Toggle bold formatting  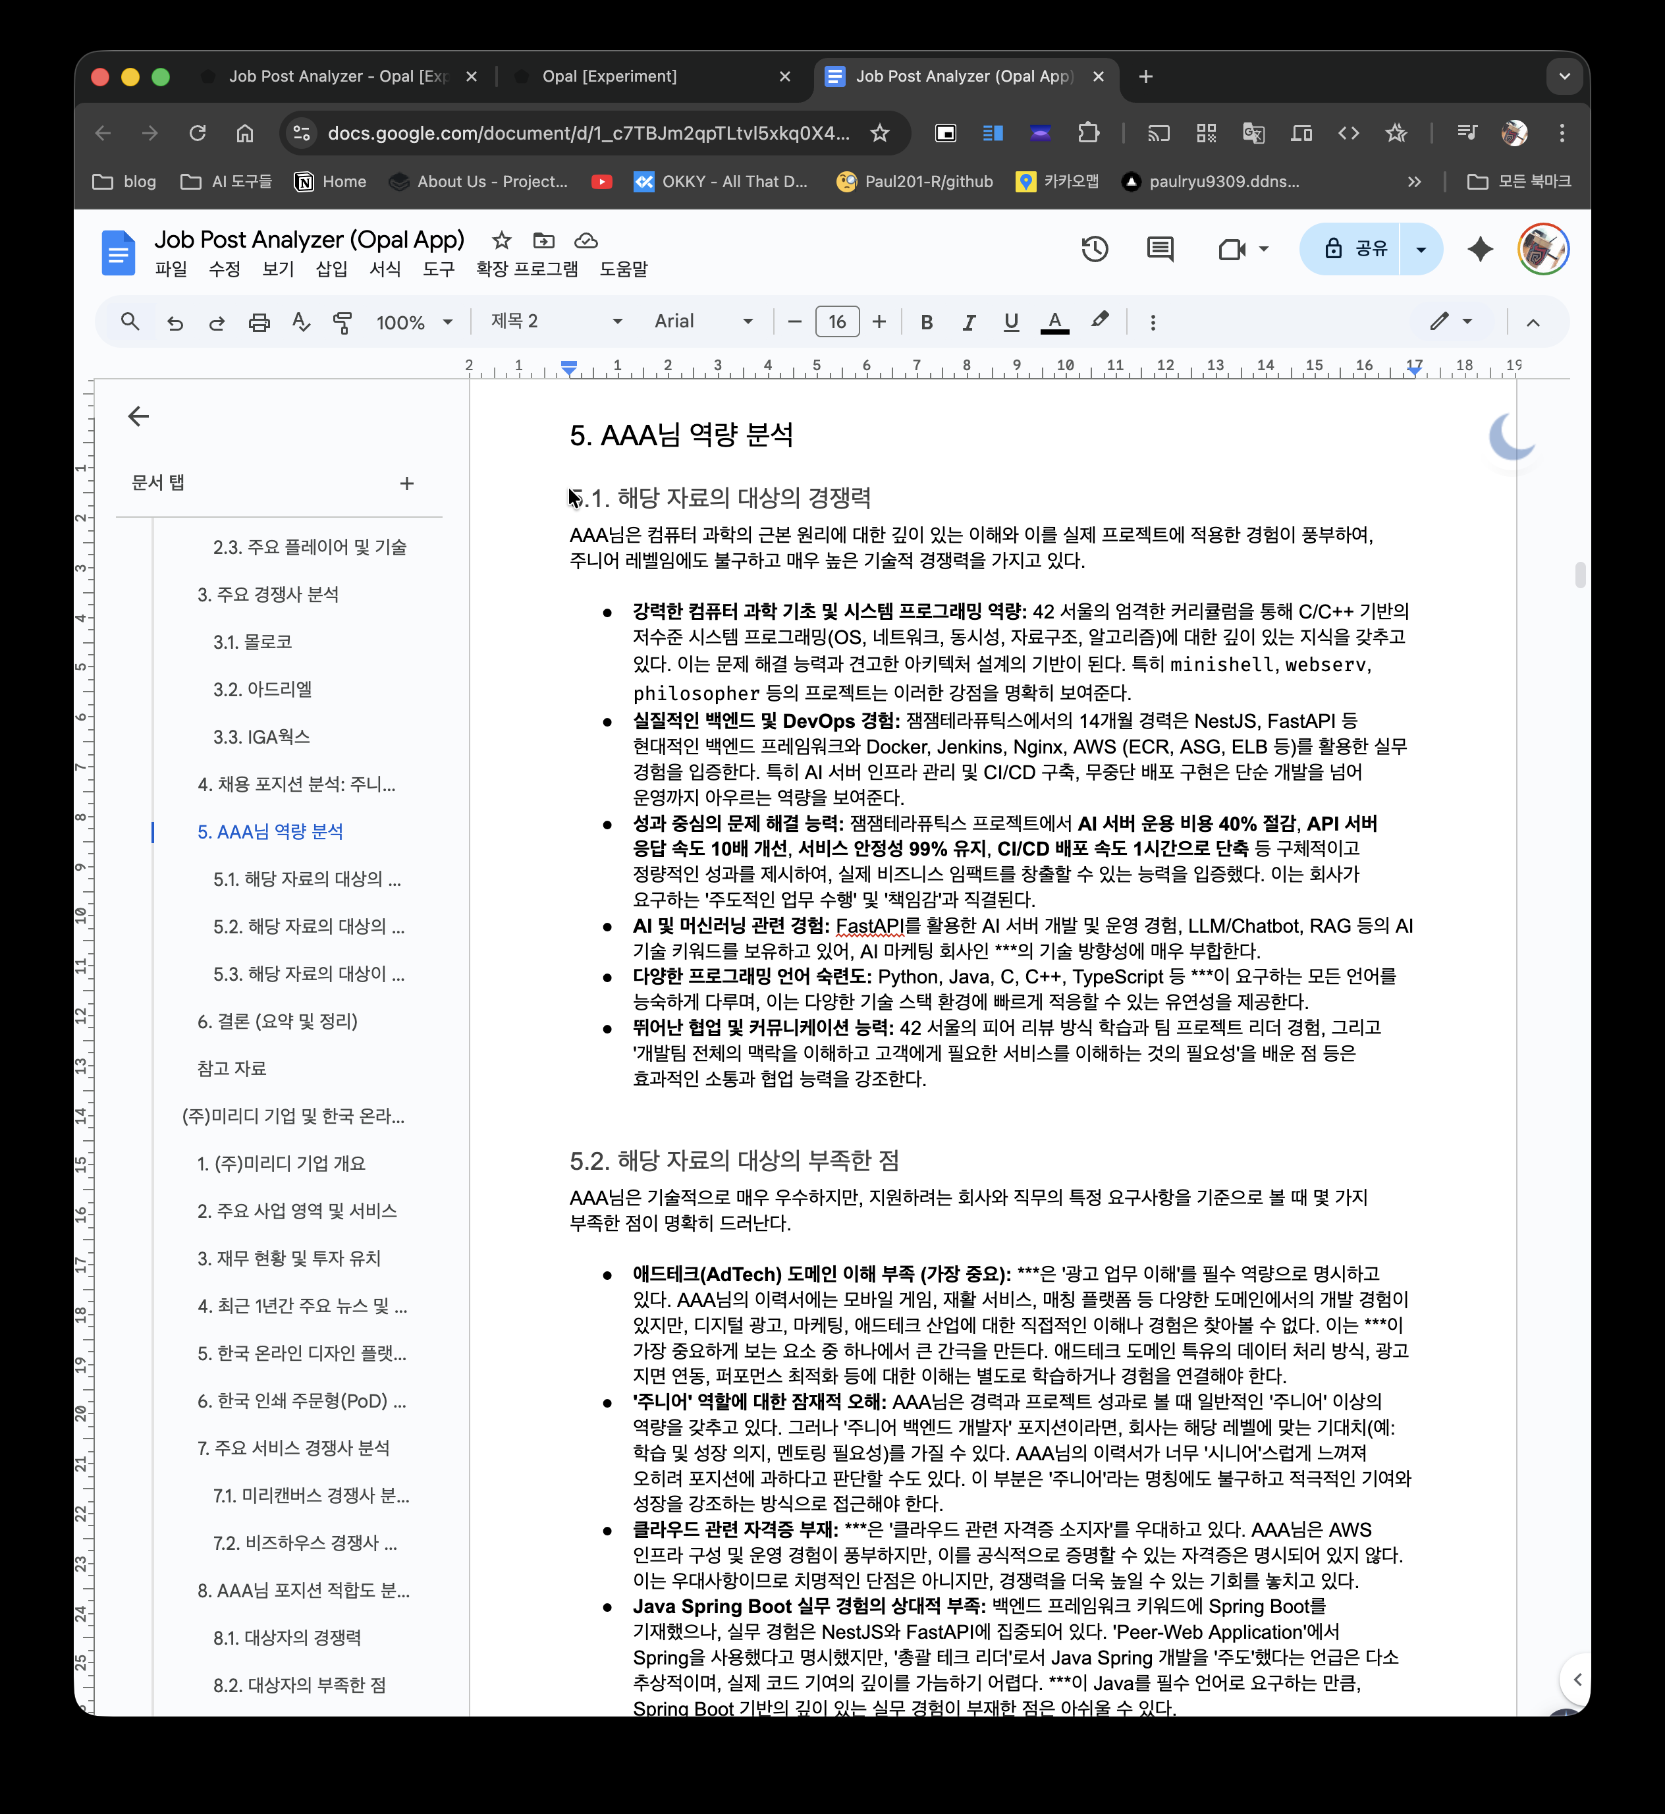(x=926, y=321)
